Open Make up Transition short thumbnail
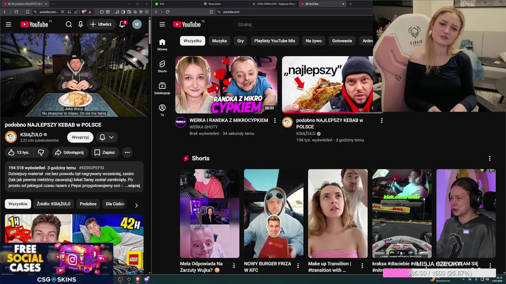The height and width of the screenshot is (284, 506). point(338,213)
